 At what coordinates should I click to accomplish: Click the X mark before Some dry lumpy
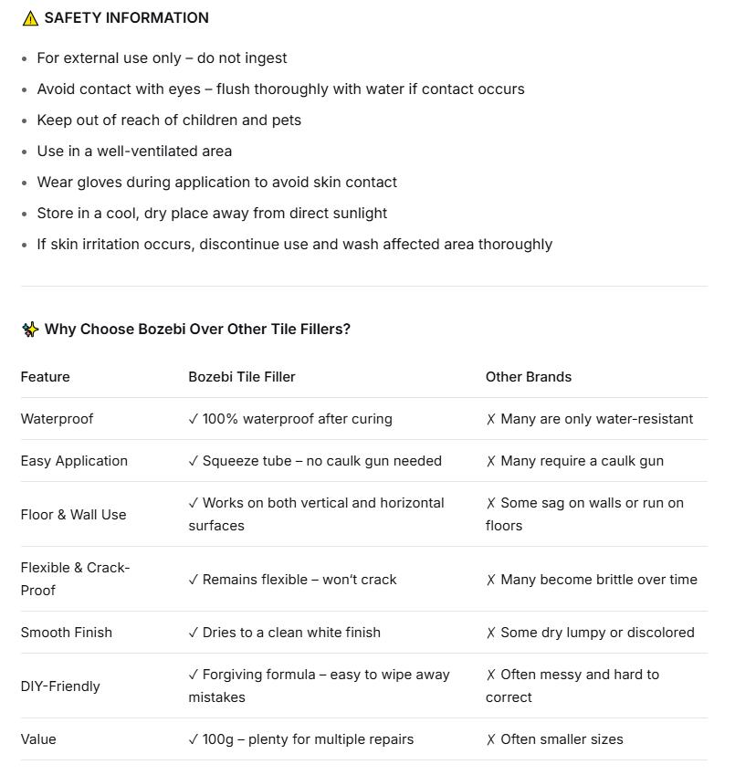[x=491, y=633]
